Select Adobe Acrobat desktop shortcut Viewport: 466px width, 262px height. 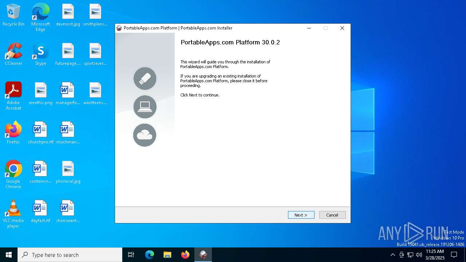[x=13, y=96]
